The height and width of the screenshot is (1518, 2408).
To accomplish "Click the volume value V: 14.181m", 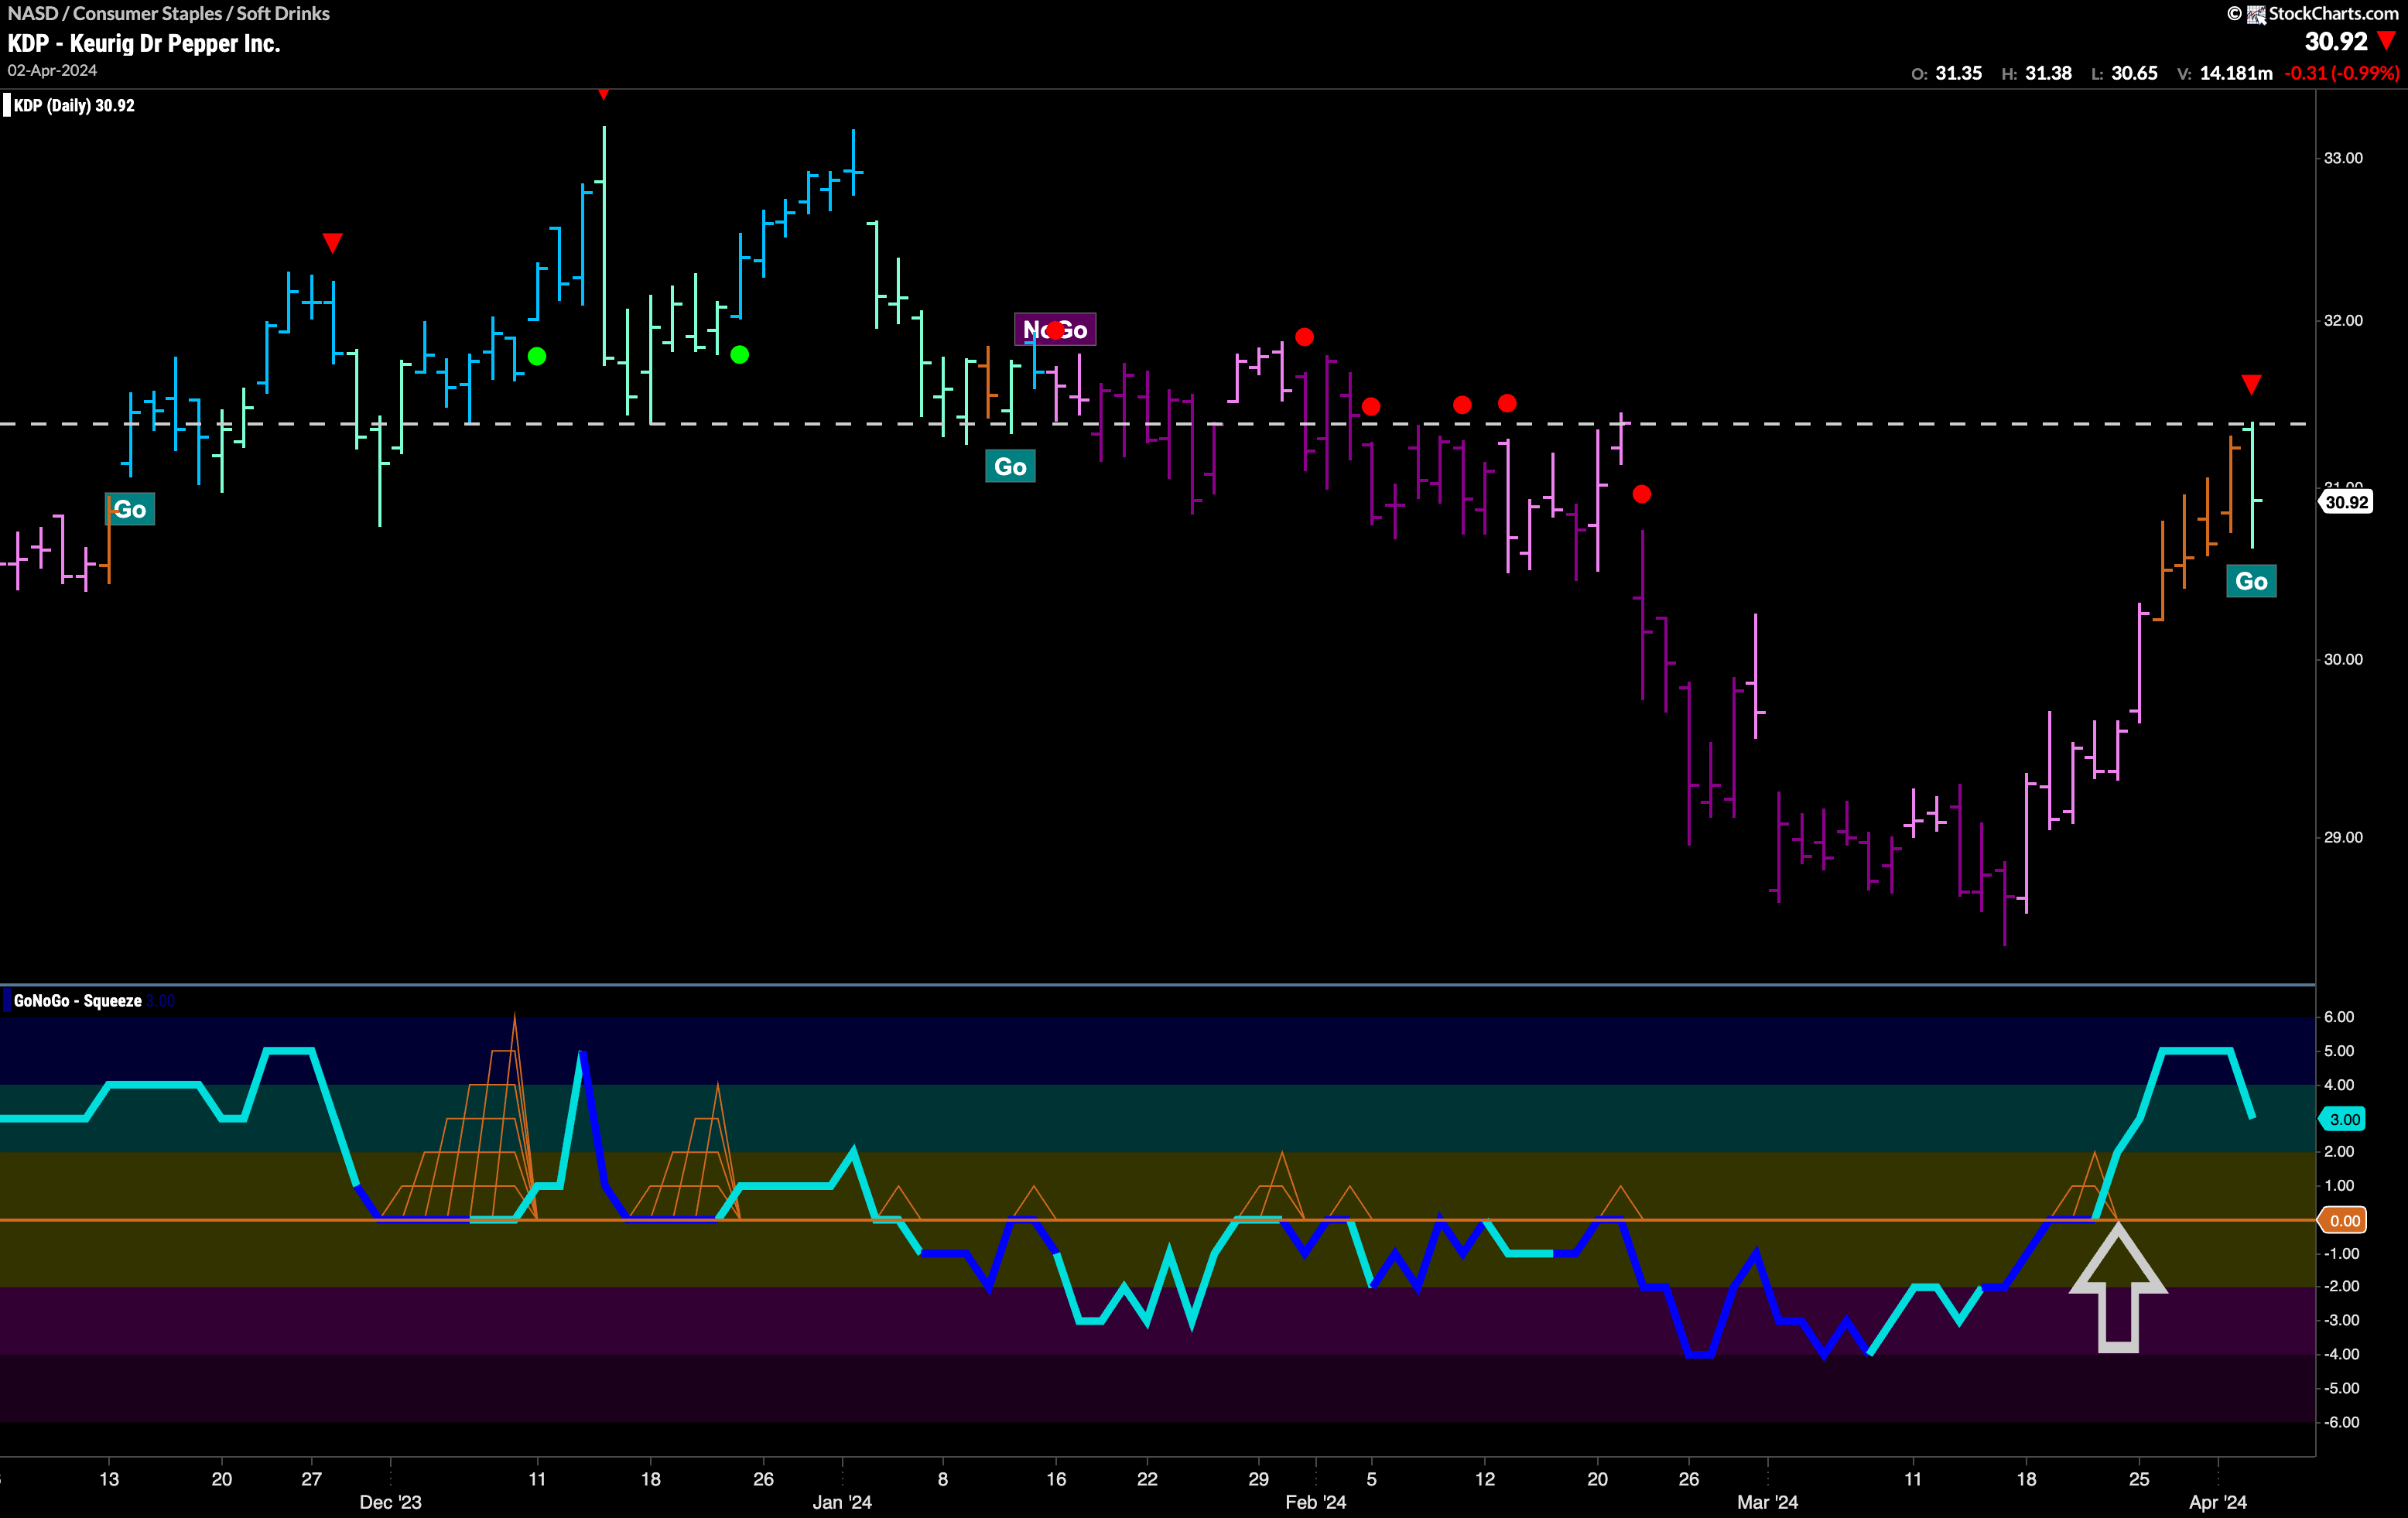I will pos(2225,73).
